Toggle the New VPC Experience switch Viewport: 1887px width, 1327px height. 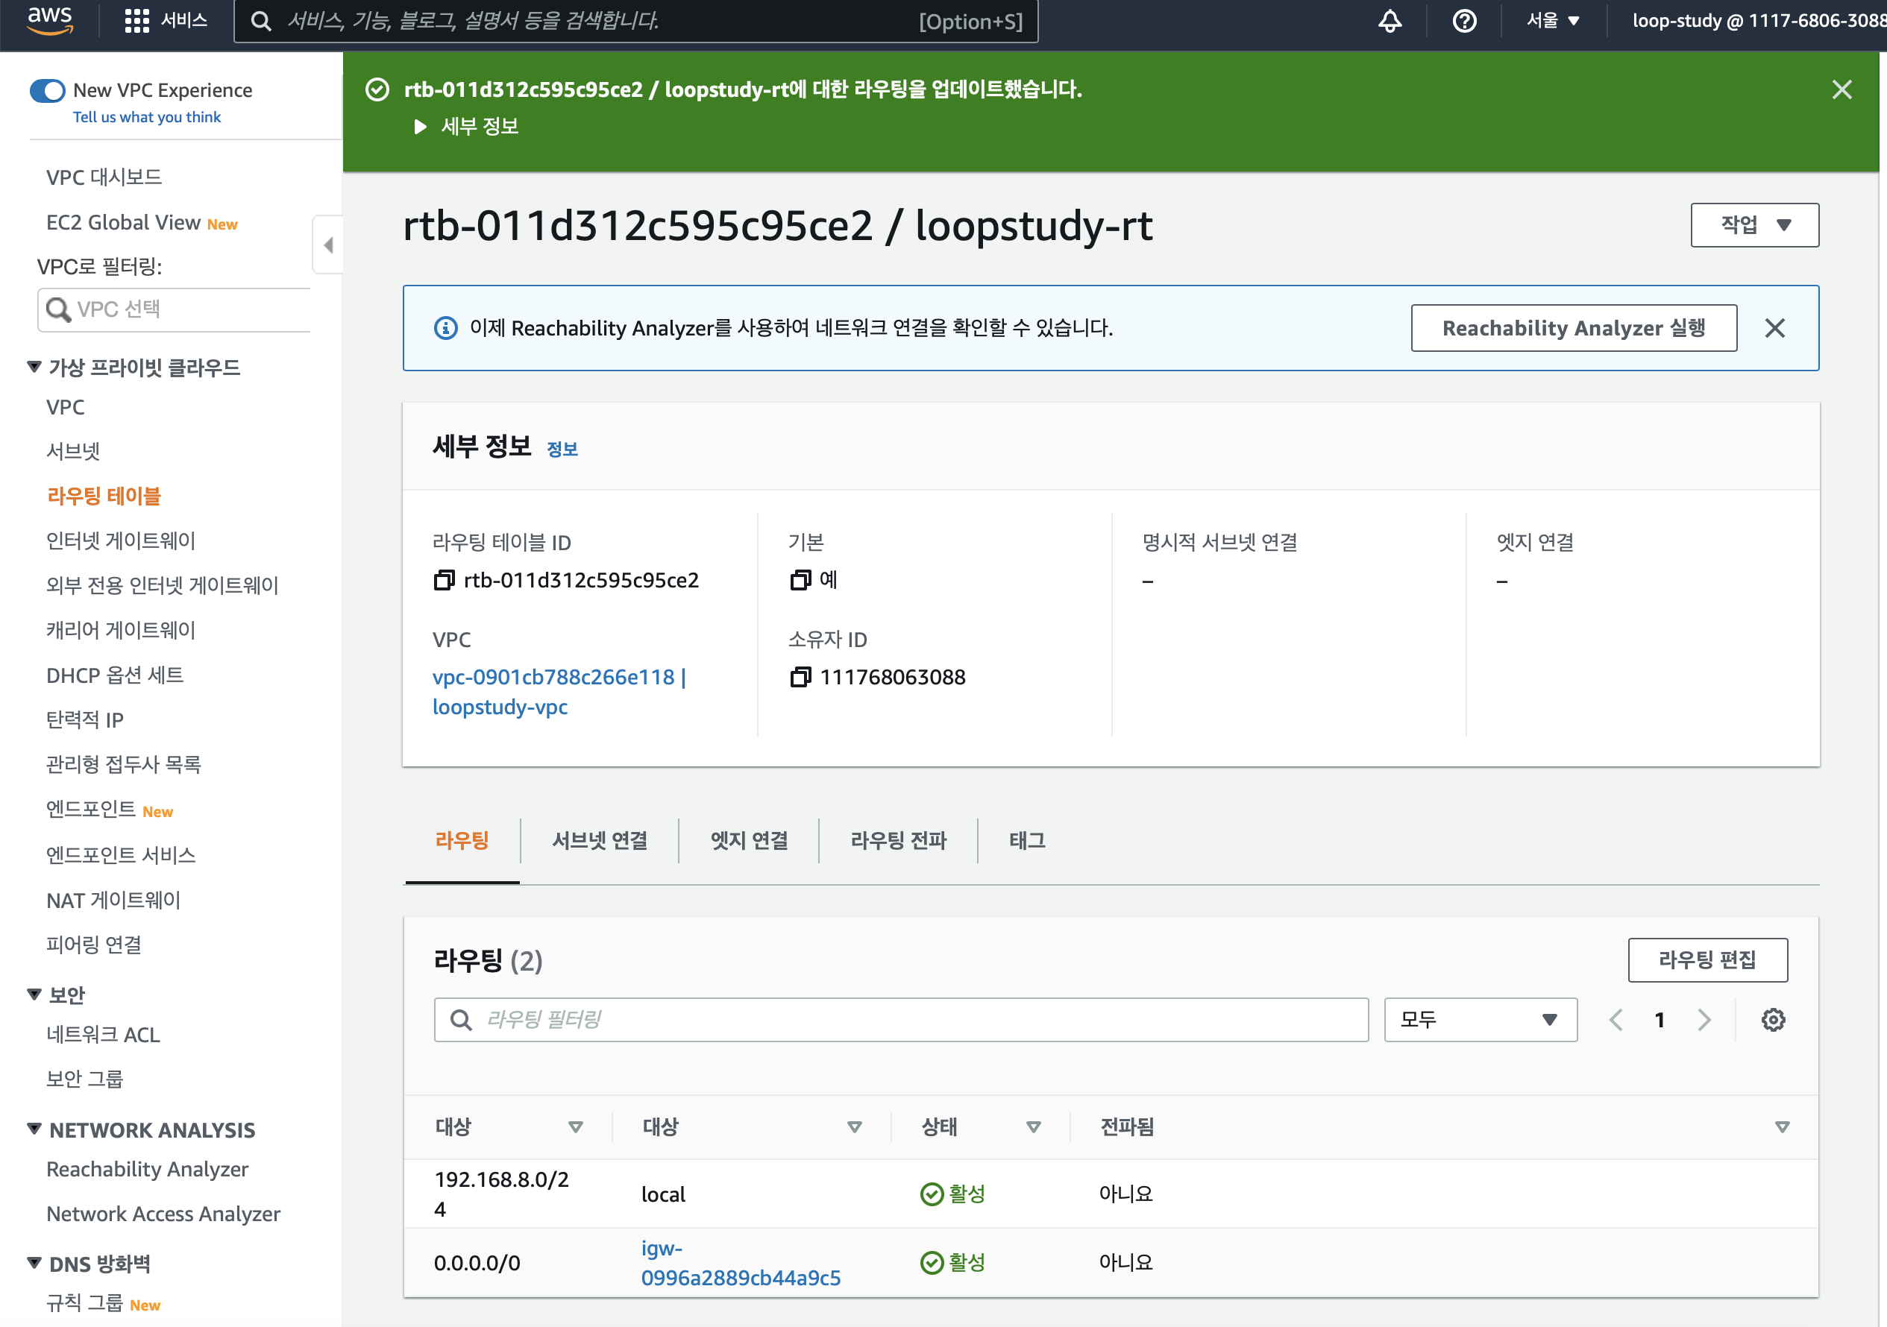[47, 90]
